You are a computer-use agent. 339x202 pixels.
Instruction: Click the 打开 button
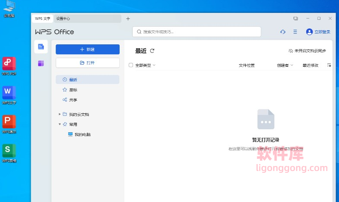[88, 63]
